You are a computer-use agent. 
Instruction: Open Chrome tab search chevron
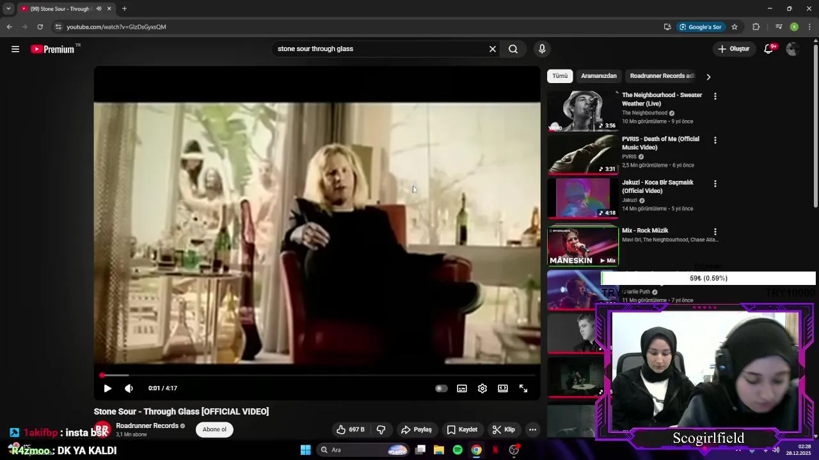[8, 9]
